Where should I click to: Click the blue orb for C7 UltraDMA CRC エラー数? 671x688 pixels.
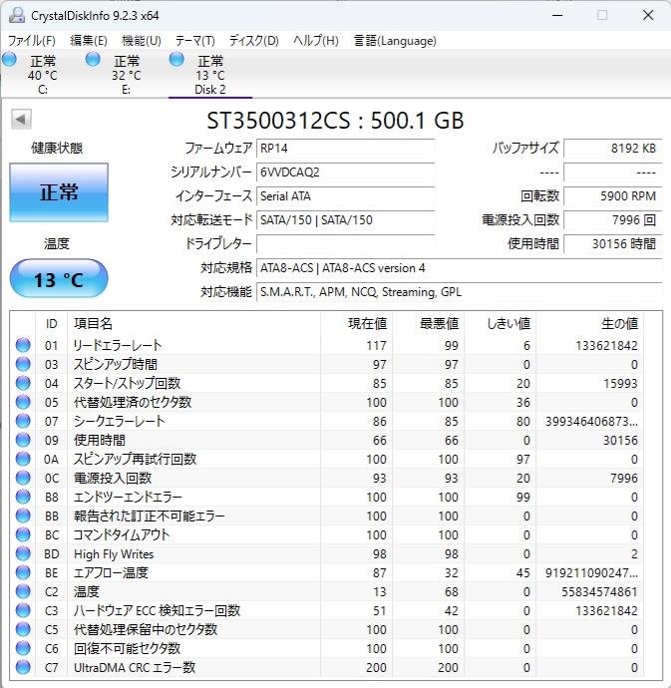(23, 667)
